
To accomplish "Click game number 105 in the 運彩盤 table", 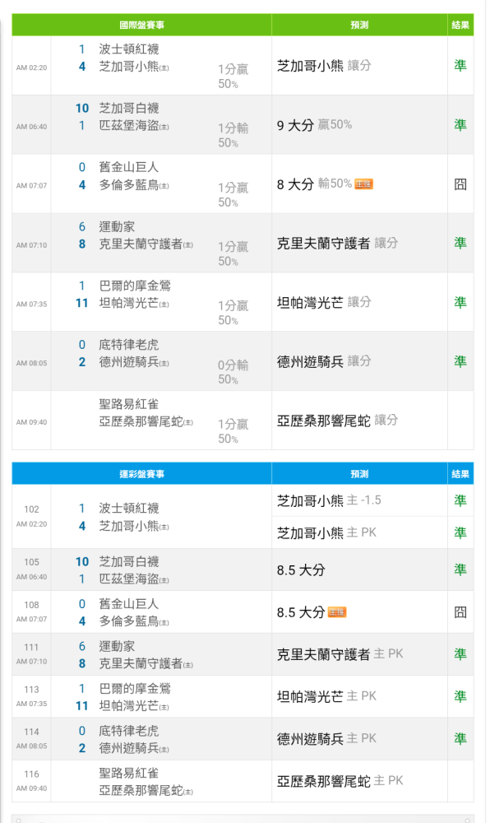I will [x=31, y=562].
